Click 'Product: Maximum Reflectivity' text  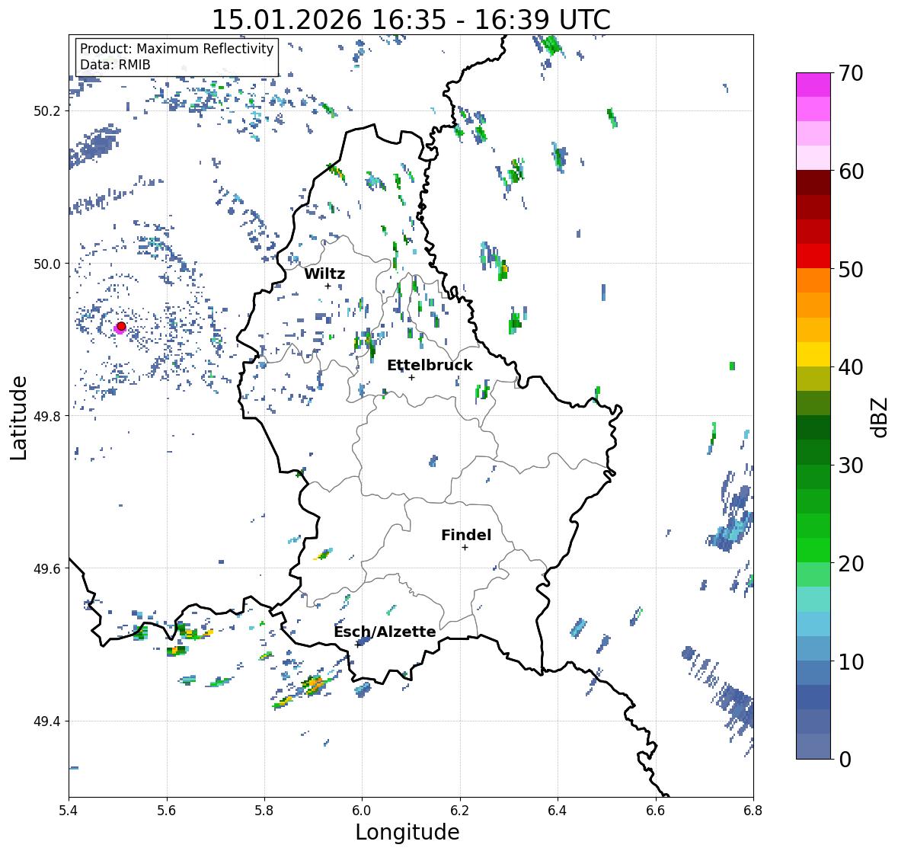point(177,49)
